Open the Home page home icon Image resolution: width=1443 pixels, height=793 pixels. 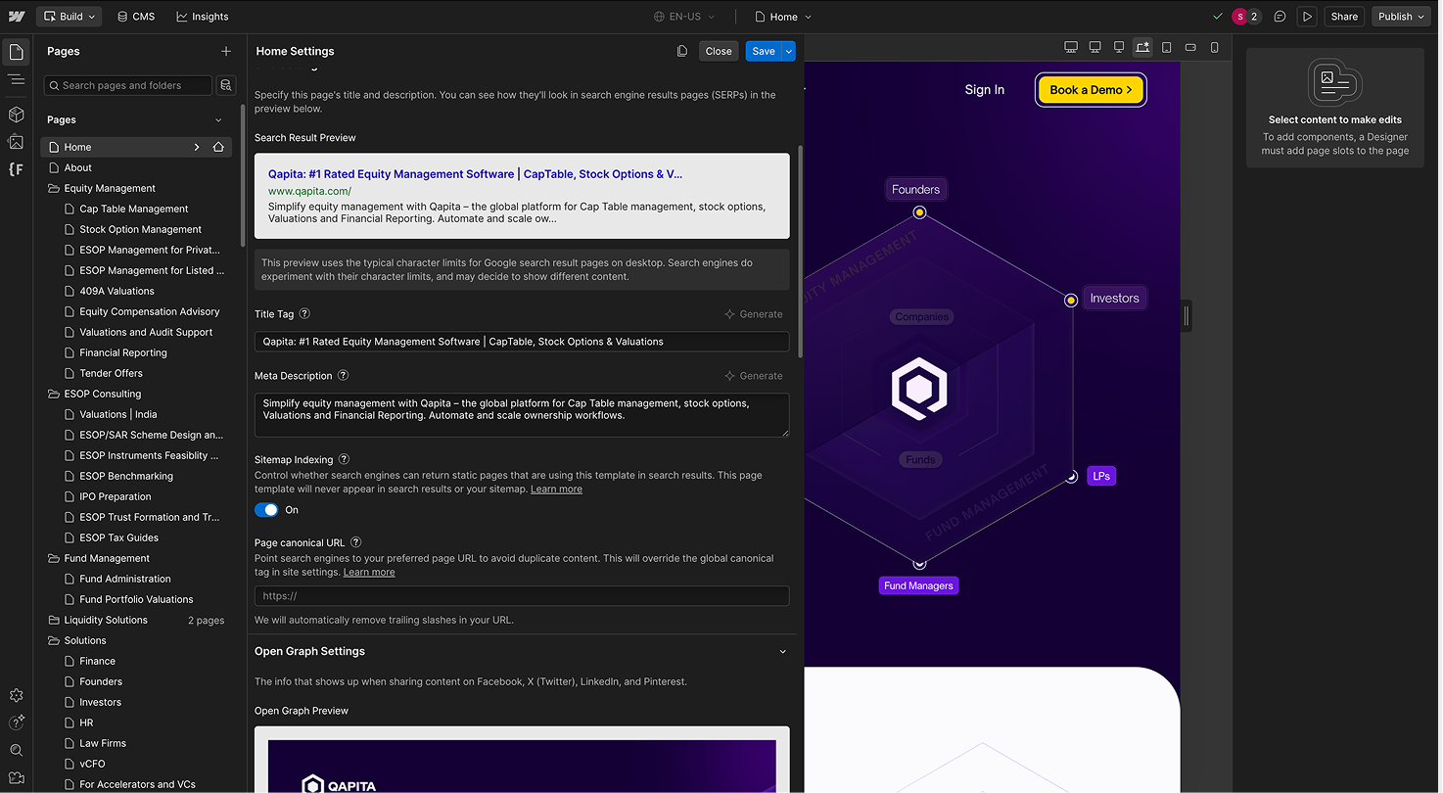[x=218, y=147]
